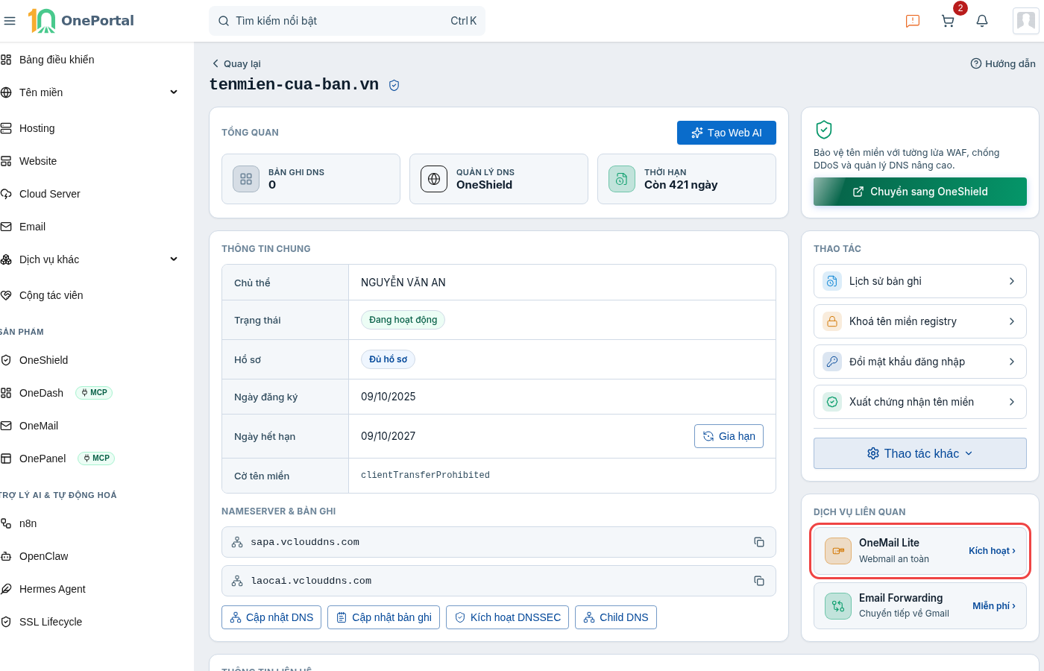Click the Tạo Web AI button
Image resolution: width=1044 pixels, height=671 pixels.
pyautogui.click(x=726, y=133)
